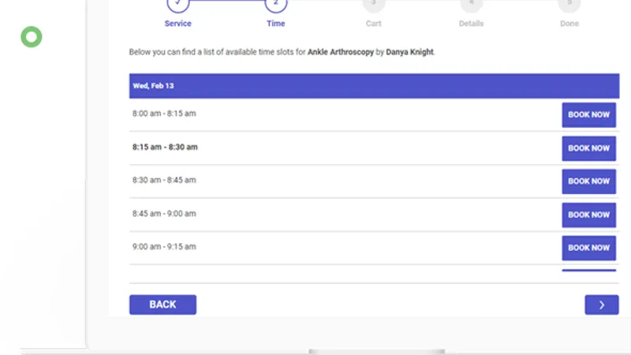Book the 9:00 am - 9:15 am slot
The width and height of the screenshot is (631, 355).
click(x=588, y=248)
